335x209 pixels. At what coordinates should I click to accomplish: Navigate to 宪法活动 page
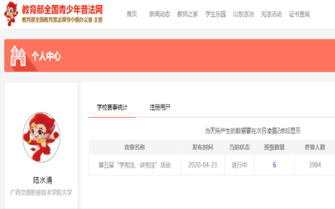click(x=271, y=14)
